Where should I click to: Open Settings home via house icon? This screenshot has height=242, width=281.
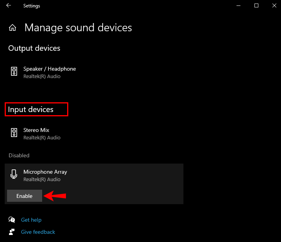[12, 28]
